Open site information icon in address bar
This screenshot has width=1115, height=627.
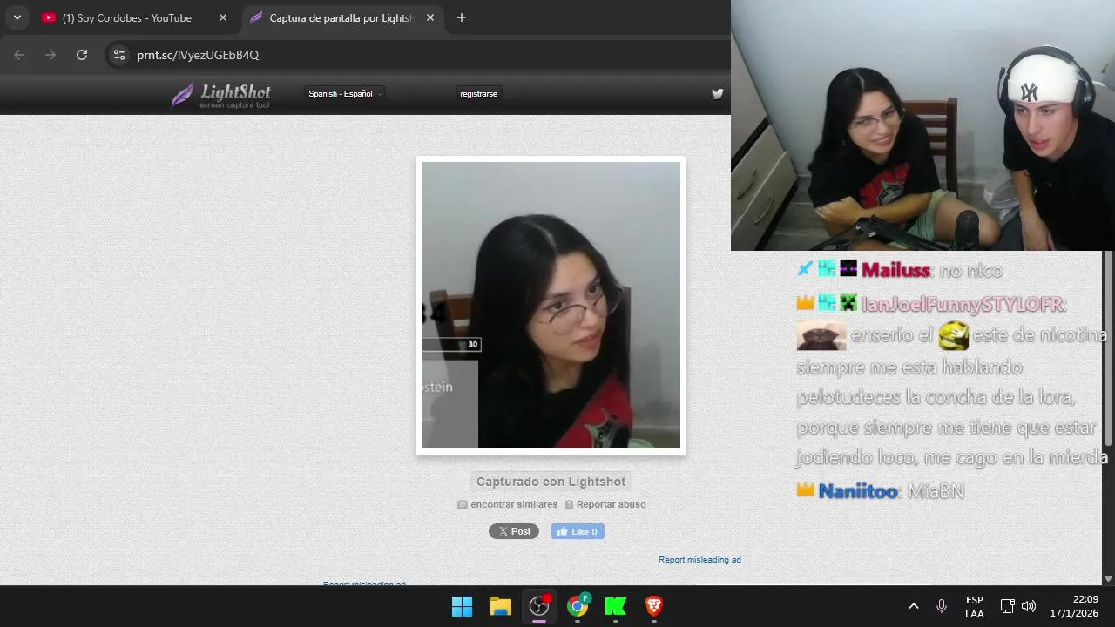(x=119, y=55)
